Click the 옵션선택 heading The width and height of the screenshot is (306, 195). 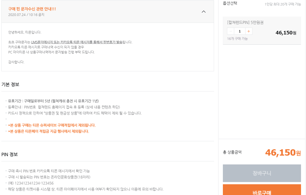point(230,3)
